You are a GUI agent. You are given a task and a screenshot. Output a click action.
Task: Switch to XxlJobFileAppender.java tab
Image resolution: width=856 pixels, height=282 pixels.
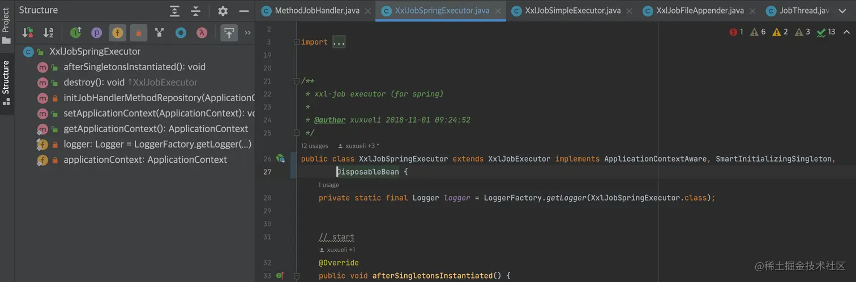700,11
